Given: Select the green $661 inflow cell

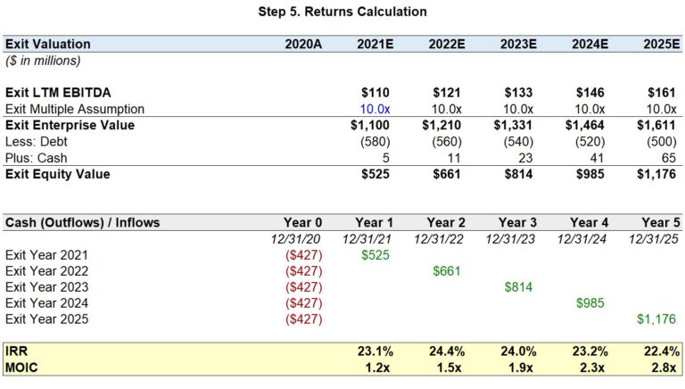Looking at the screenshot, I should pyautogui.click(x=447, y=270).
